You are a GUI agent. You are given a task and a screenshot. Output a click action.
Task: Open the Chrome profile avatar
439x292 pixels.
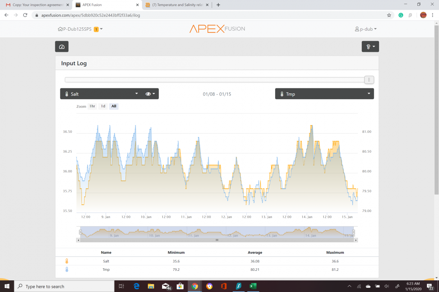(x=423, y=15)
